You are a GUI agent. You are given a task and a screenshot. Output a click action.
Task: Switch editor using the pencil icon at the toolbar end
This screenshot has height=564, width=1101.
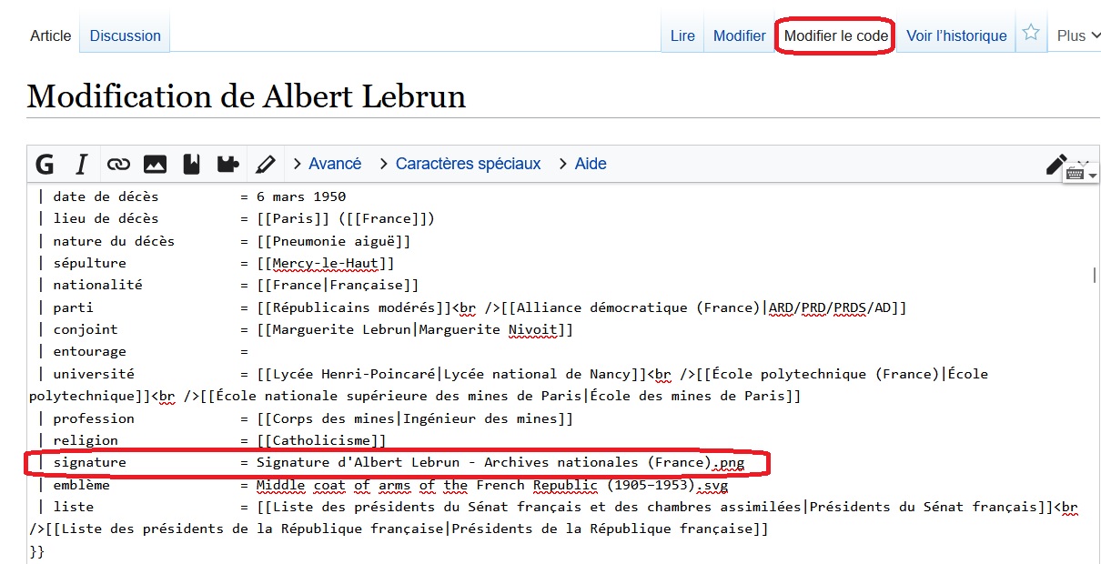[x=1056, y=164]
